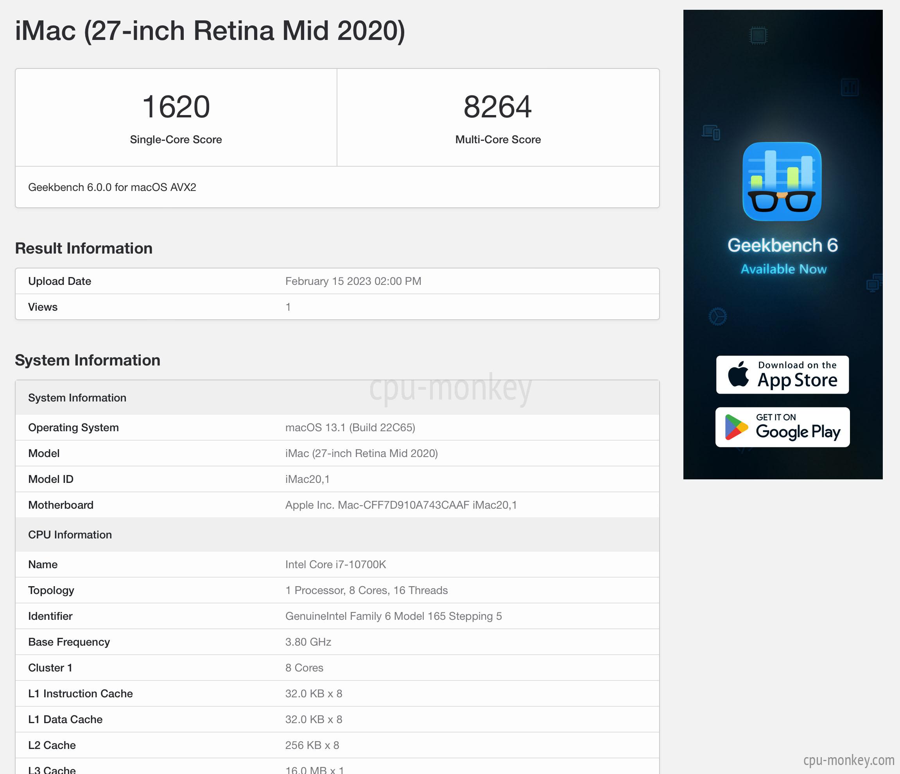Screen dimensions: 900x774
Task: Click the Model ID label
Action: click(x=51, y=479)
